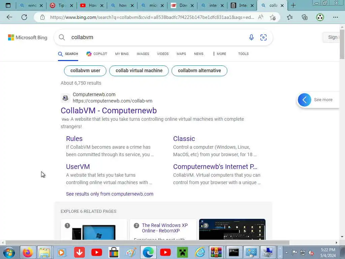Screen dimensions: 345x259
Task: Open the Classic sitelink
Action: click(184, 139)
